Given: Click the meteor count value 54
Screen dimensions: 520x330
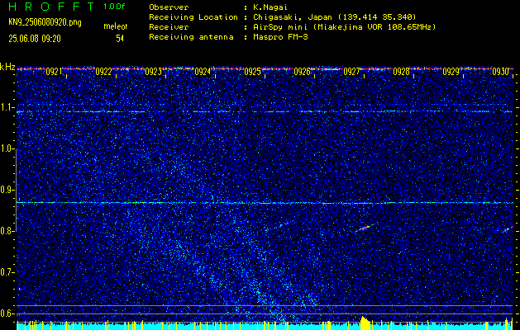Looking at the screenshot, I should [x=120, y=39].
